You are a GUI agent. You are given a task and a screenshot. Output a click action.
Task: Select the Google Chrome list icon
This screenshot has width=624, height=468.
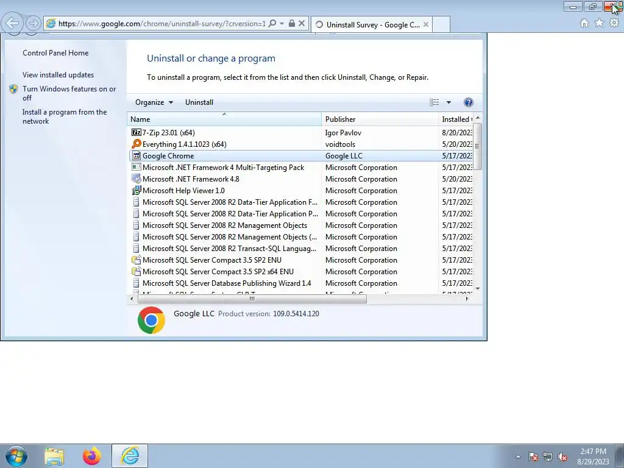coord(136,155)
